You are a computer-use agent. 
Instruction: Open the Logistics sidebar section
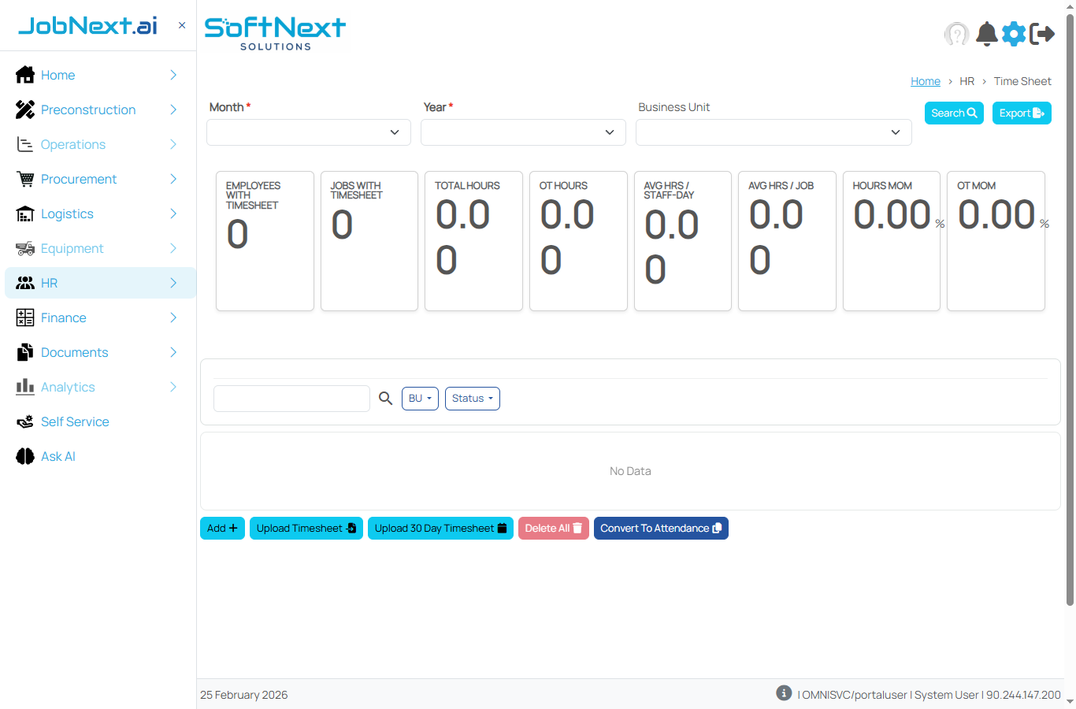tap(66, 213)
